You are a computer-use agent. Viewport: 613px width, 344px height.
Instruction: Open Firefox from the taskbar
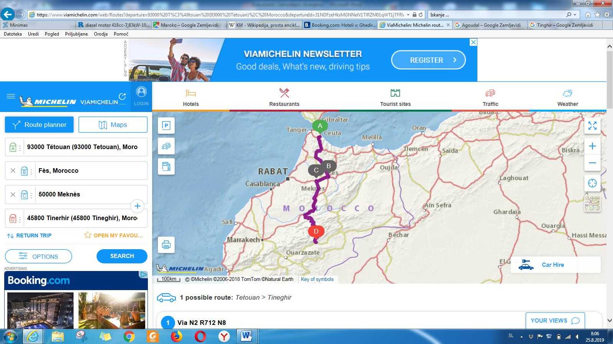pyautogui.click(x=177, y=336)
